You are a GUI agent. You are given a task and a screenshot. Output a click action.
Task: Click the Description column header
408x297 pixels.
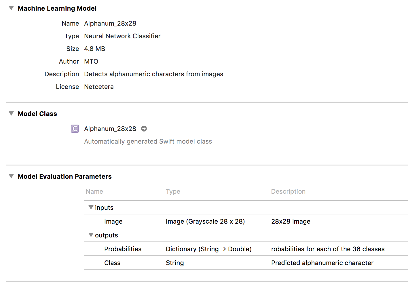click(288, 192)
